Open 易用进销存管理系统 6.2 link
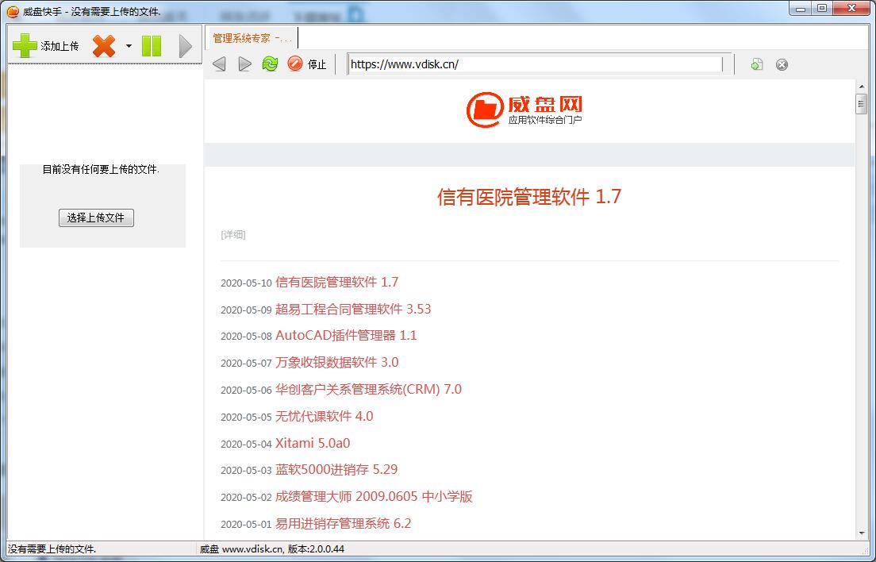 point(343,523)
